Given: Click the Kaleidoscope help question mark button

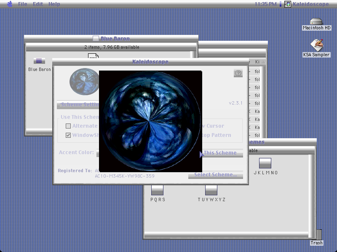Looking at the screenshot, I should click(238, 73).
